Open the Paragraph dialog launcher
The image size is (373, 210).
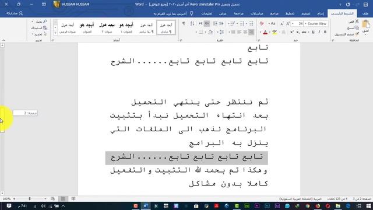[x=181, y=40]
